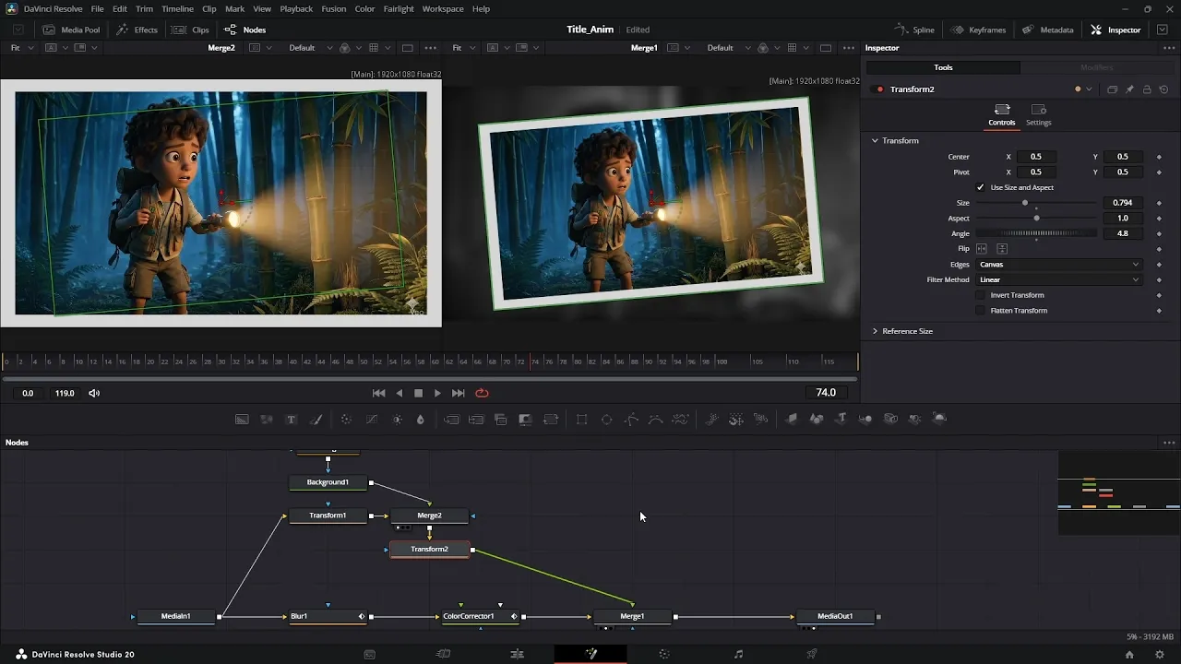This screenshot has height=664, width=1181.
Task: Open the Effects panel
Action: point(137,30)
